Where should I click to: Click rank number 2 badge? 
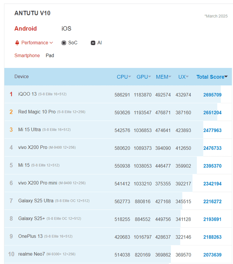[x=11, y=112]
